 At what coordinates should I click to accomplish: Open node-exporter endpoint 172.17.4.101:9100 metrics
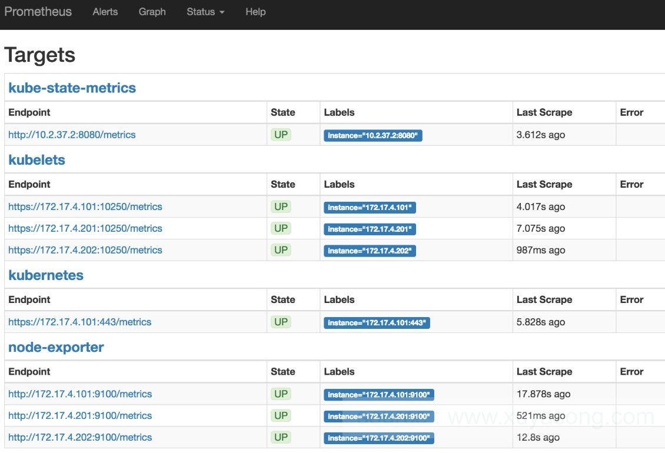tap(80, 394)
